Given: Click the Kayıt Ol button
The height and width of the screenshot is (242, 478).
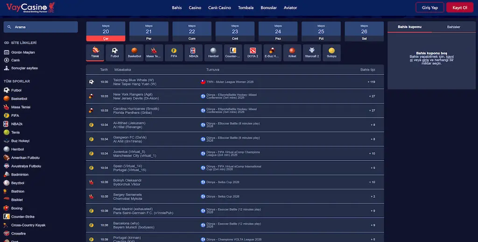Looking at the screenshot, I should coord(460,7).
